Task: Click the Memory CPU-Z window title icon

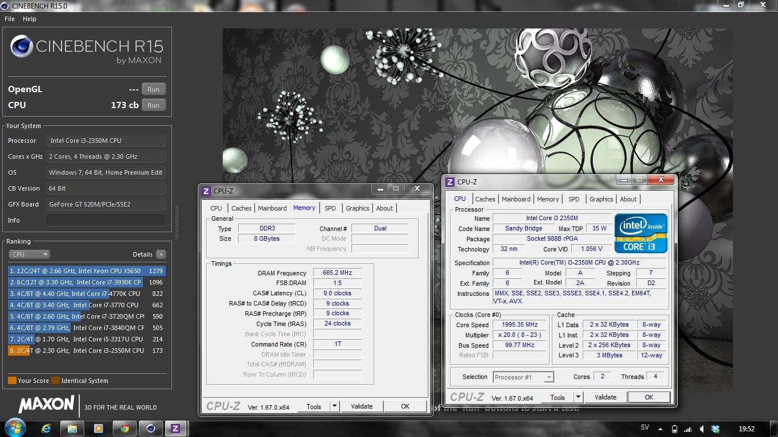Action: pyautogui.click(x=207, y=191)
